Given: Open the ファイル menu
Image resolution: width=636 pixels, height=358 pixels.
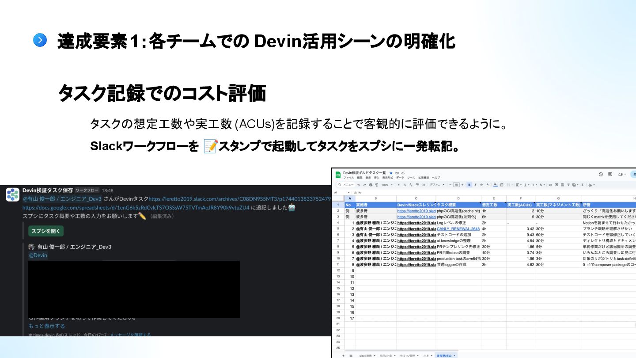Looking at the screenshot, I should pos(348,178).
